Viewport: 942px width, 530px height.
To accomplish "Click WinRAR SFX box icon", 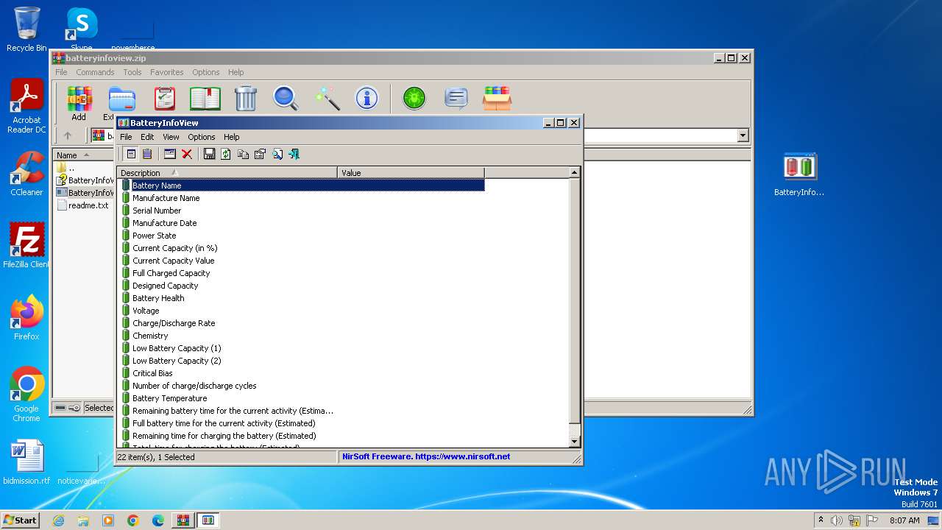I will coord(497,99).
